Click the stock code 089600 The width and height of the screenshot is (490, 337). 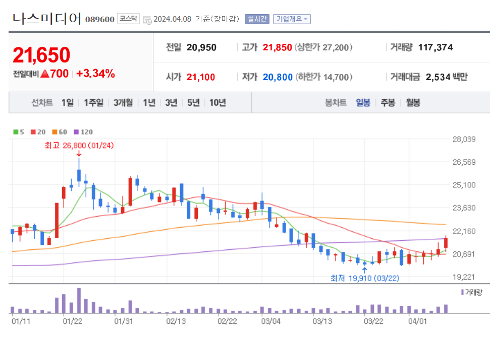tap(100, 19)
